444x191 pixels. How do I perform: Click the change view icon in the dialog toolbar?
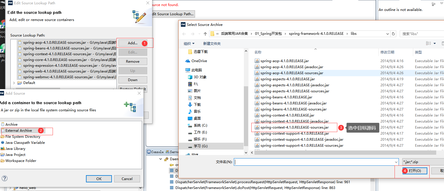[x=429, y=43]
